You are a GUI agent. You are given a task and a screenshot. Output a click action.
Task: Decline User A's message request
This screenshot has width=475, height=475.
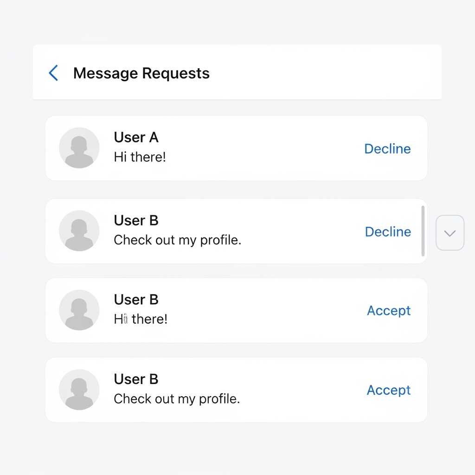tap(387, 149)
